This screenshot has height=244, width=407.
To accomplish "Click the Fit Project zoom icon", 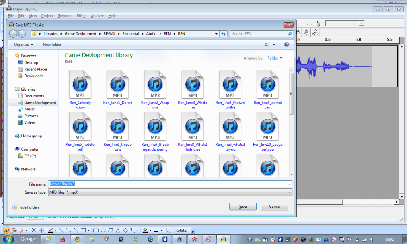I will point(315,32).
